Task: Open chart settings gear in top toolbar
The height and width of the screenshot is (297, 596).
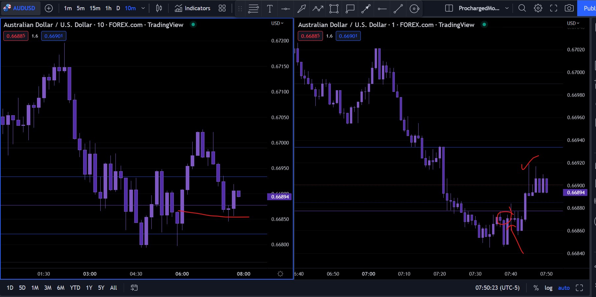Action: [538, 8]
